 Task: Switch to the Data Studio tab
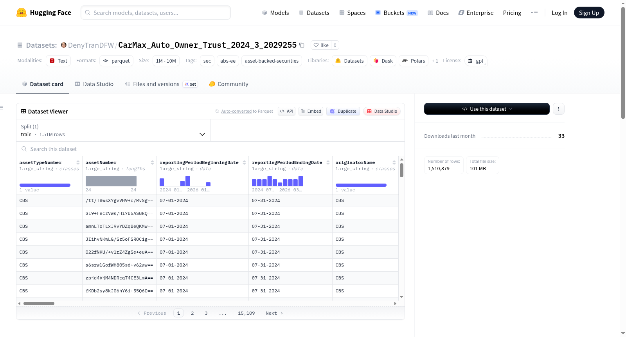[x=94, y=84]
